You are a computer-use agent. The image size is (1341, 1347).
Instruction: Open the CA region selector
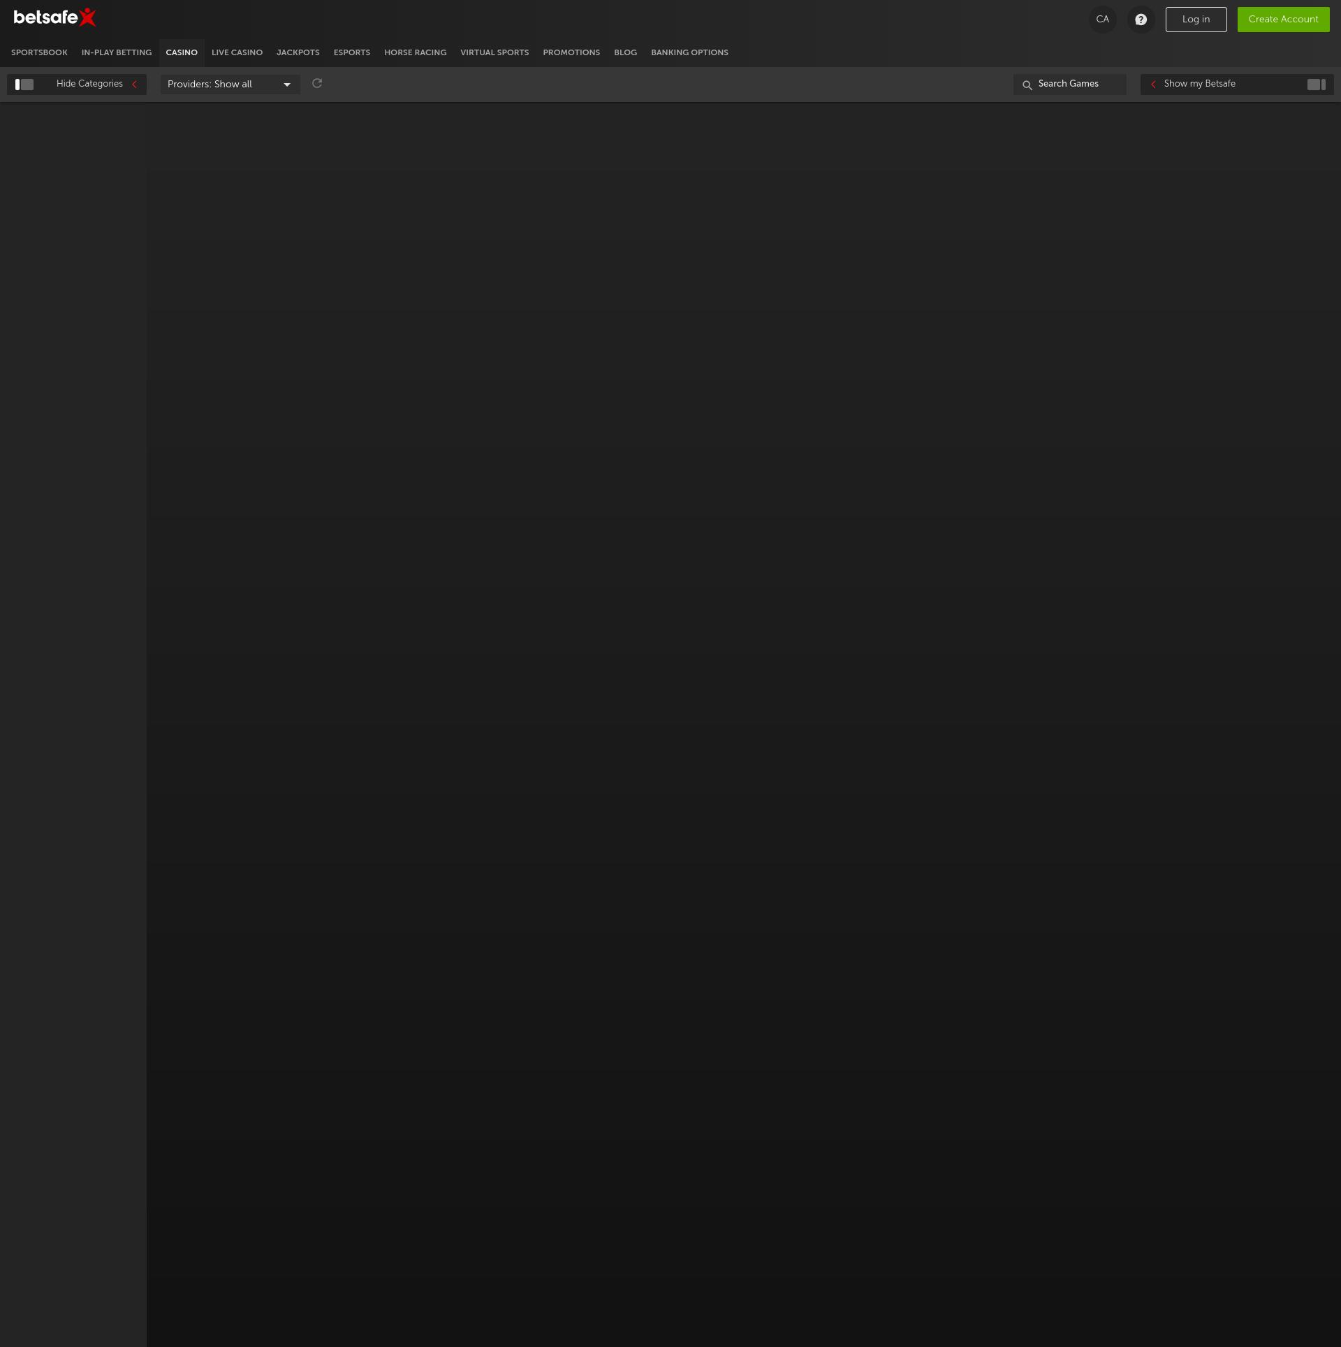[1102, 20]
